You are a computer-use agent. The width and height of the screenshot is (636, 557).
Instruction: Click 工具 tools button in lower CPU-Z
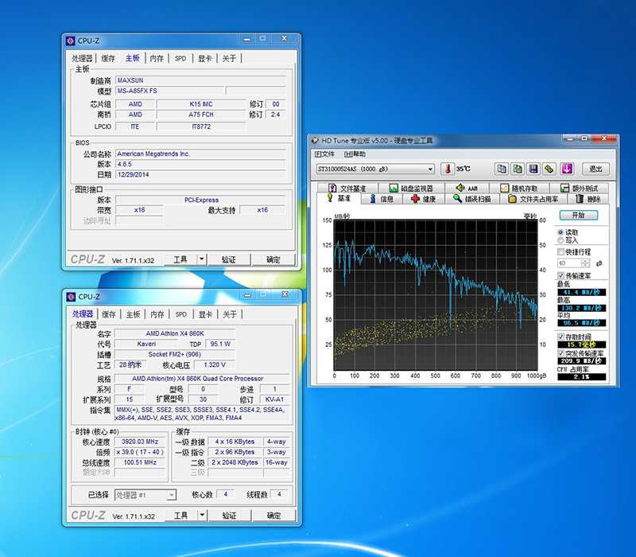coord(181,515)
